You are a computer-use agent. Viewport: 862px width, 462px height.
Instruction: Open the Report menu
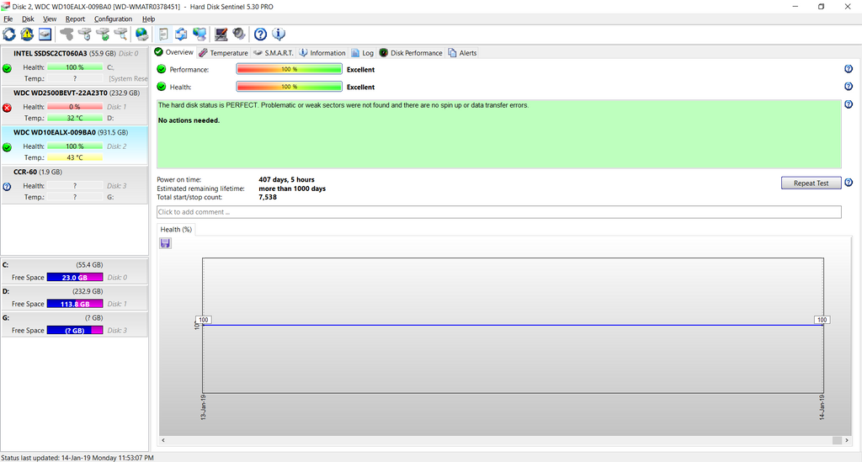pos(75,19)
